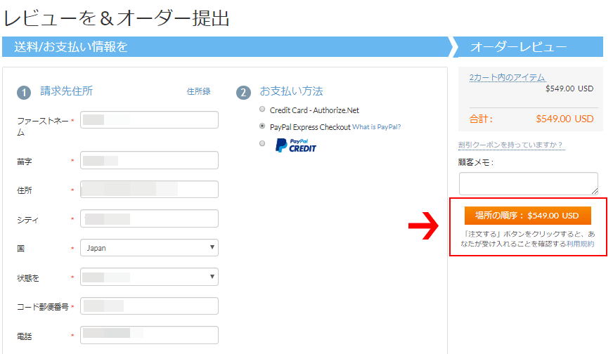Viewport: 613px width, 354px height.
Task: Select Credit Card - Authorize.Net radio button
Action: [x=262, y=110]
